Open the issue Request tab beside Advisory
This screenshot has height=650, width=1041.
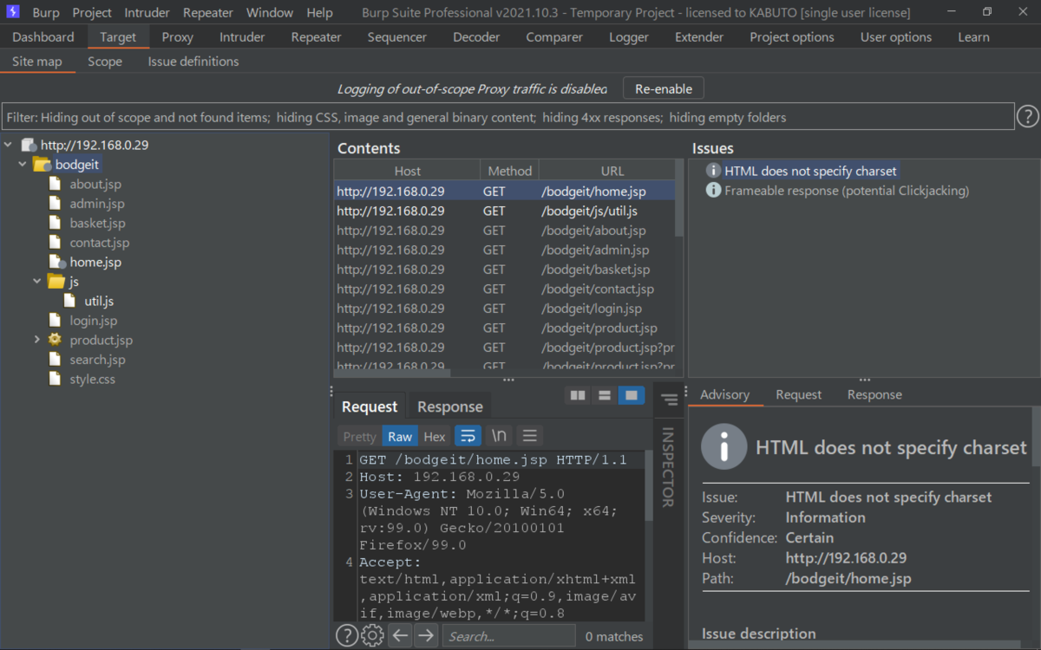pyautogui.click(x=799, y=394)
